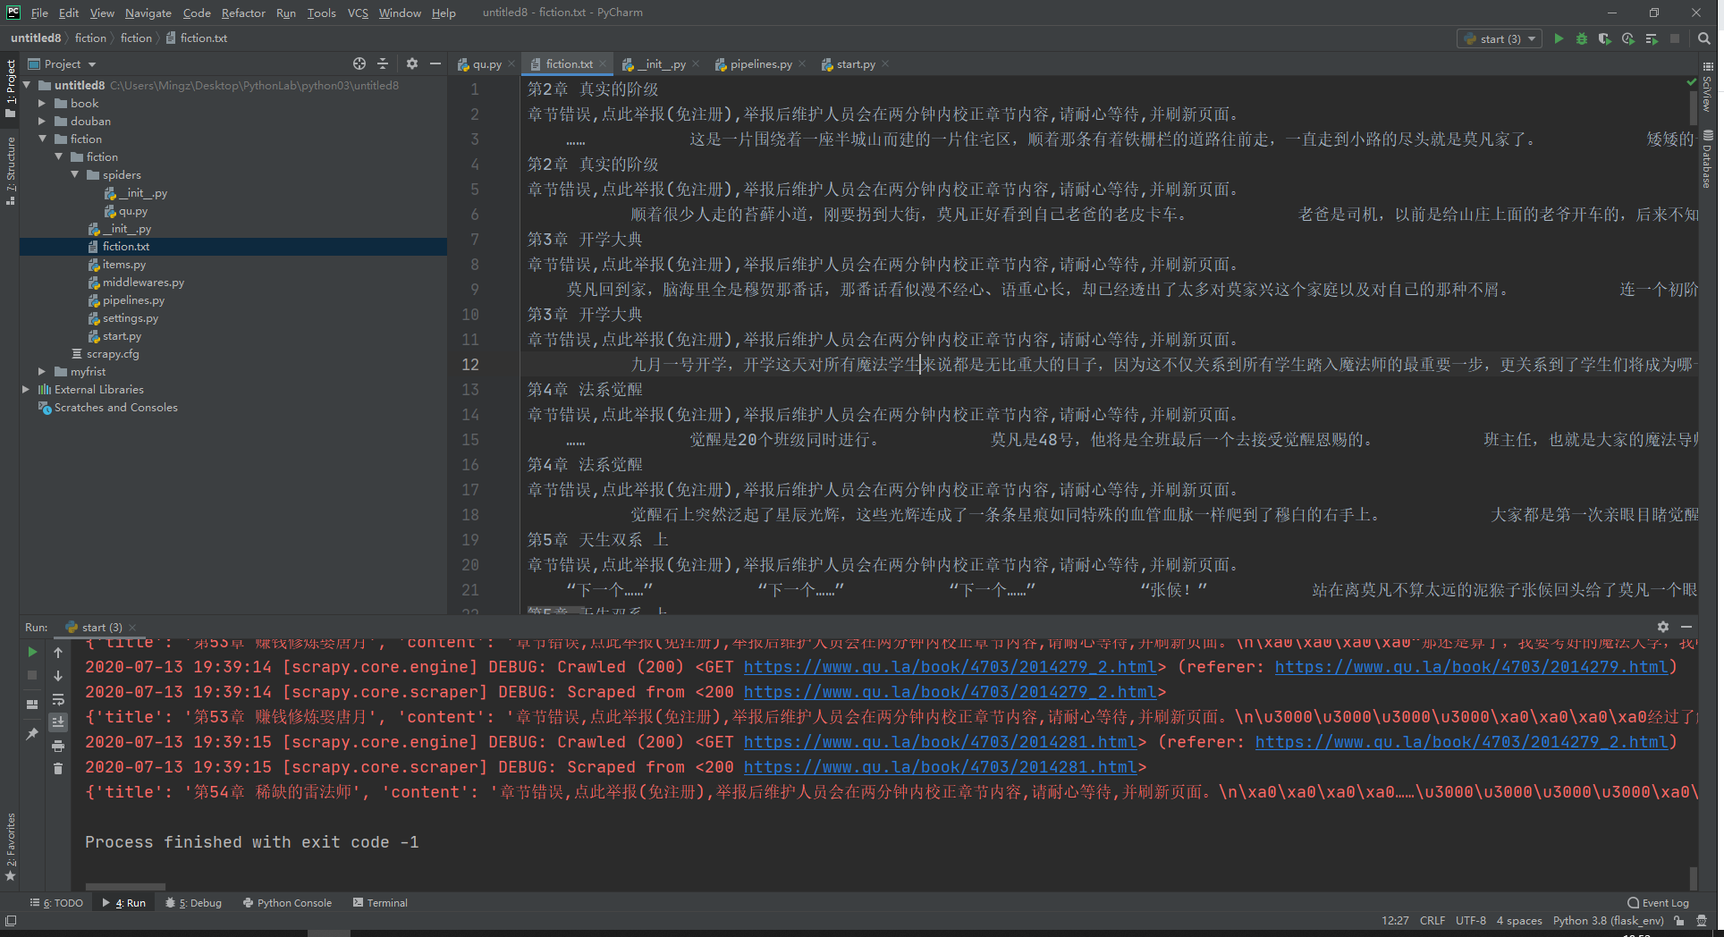Image resolution: width=1724 pixels, height=937 pixels.
Task: Restore layout in the Run panel
Action: [x=32, y=704]
